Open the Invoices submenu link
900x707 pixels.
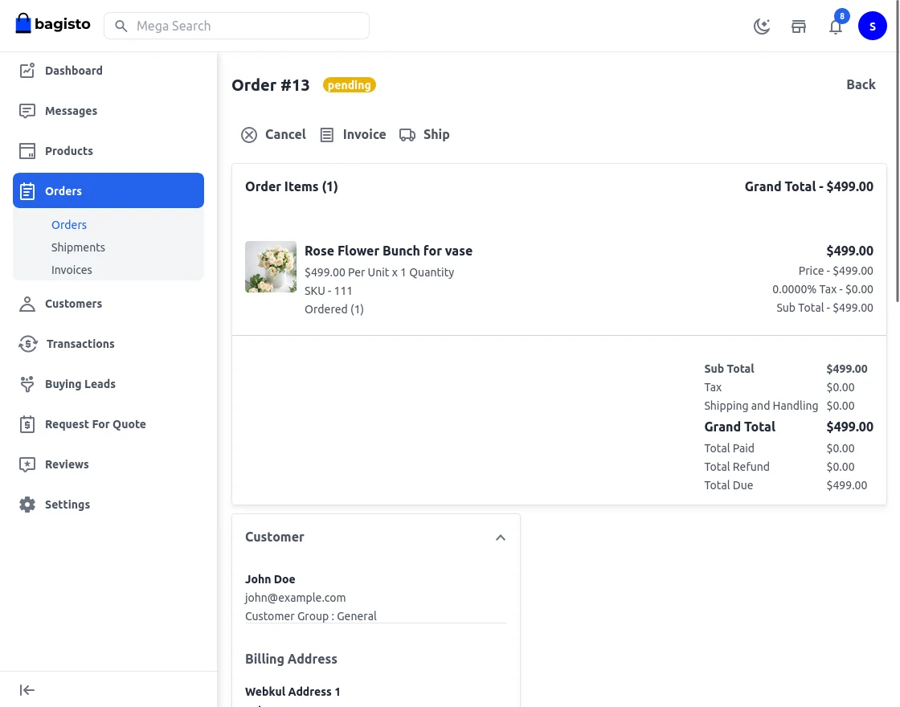[x=72, y=270]
